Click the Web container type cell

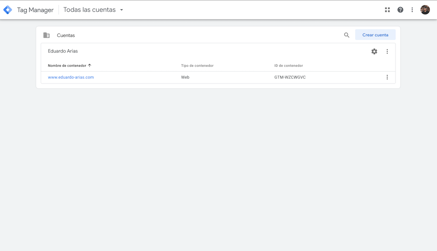coord(185,77)
